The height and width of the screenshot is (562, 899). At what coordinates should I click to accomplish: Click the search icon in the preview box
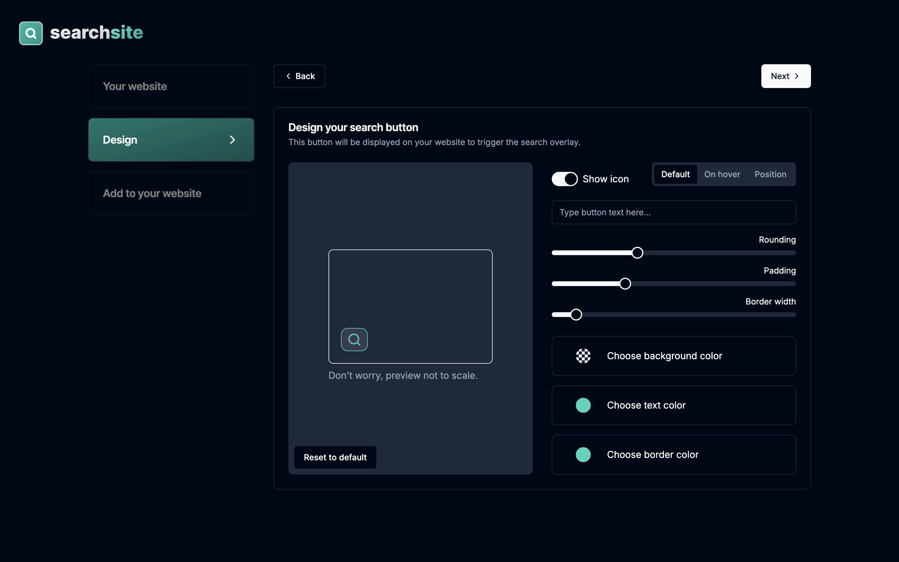tap(354, 339)
